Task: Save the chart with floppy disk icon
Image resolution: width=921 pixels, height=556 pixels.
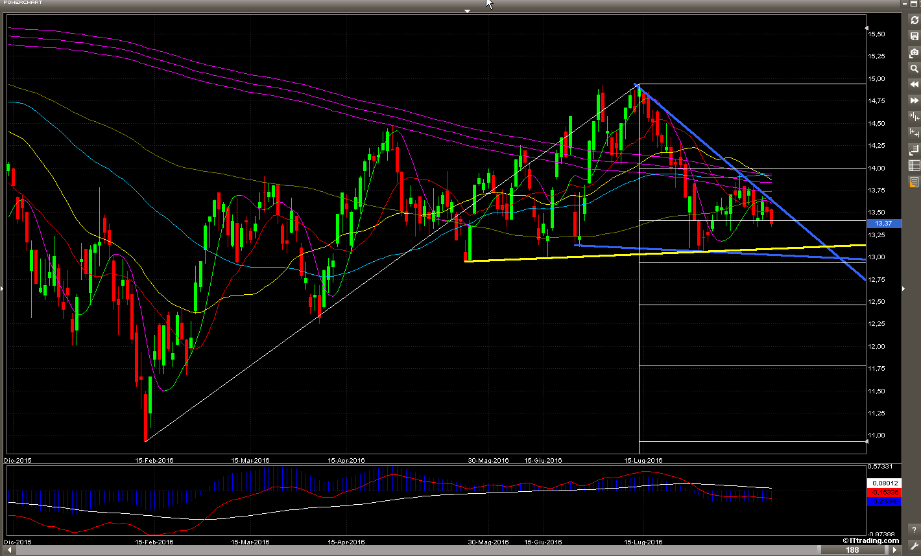Action: click(x=914, y=36)
